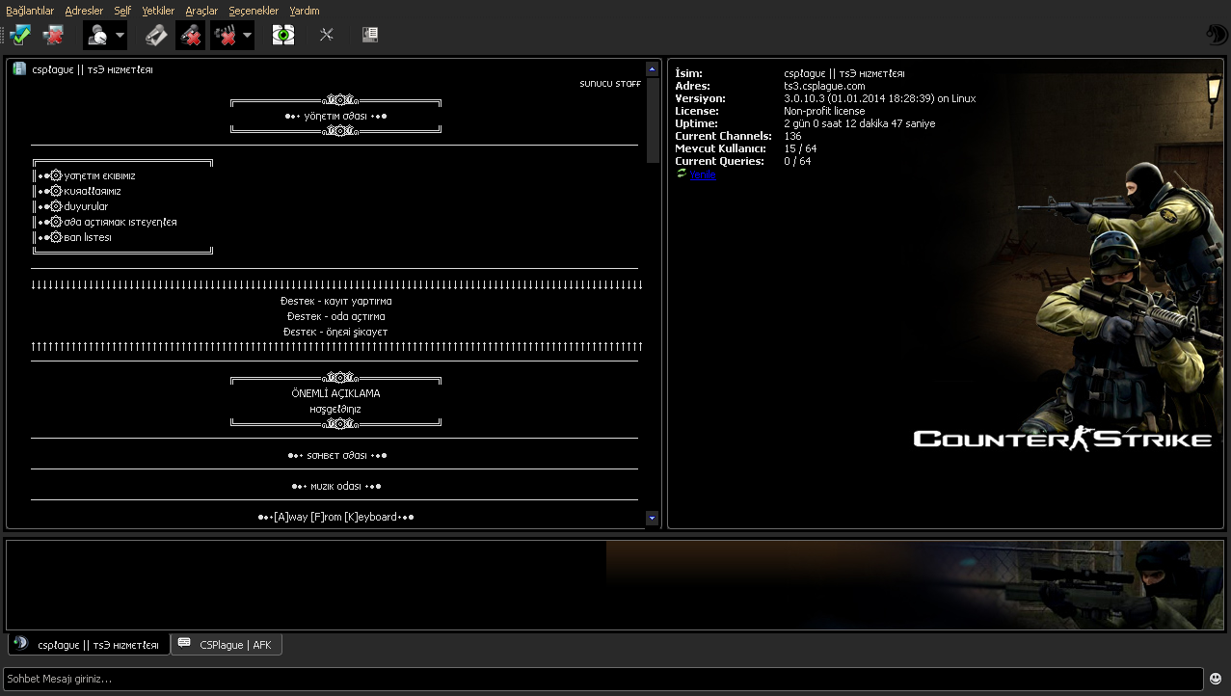Toggle the mute microphone button

[190, 36]
